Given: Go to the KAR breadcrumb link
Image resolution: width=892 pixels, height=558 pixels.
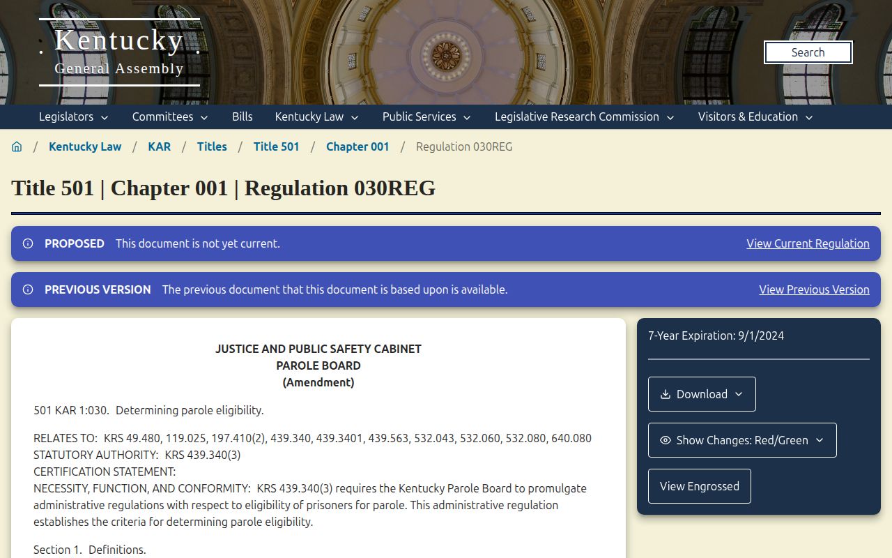Looking at the screenshot, I should pyautogui.click(x=160, y=146).
